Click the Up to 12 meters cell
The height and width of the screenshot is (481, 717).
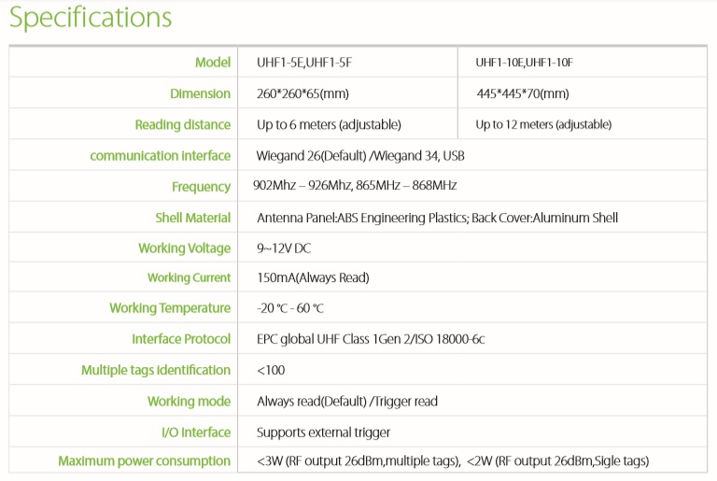(543, 124)
